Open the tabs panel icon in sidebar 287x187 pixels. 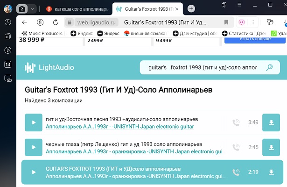pyautogui.click(x=7, y=36)
